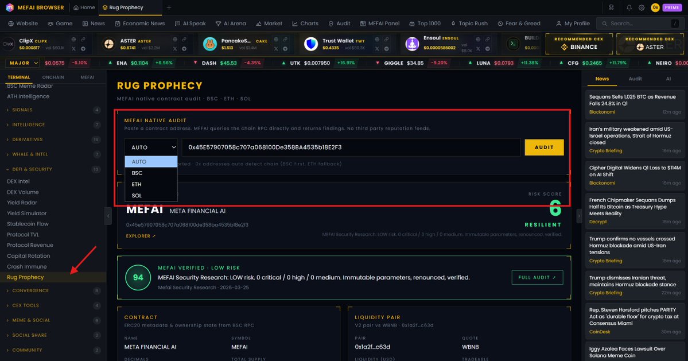
Task: Choose ETH in chain list
Action: coord(151,184)
